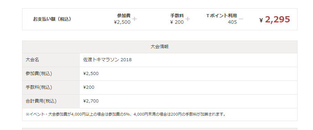Click the 手数料 heading in summary bar
The width and height of the screenshot is (313, 130).
click(177, 16)
